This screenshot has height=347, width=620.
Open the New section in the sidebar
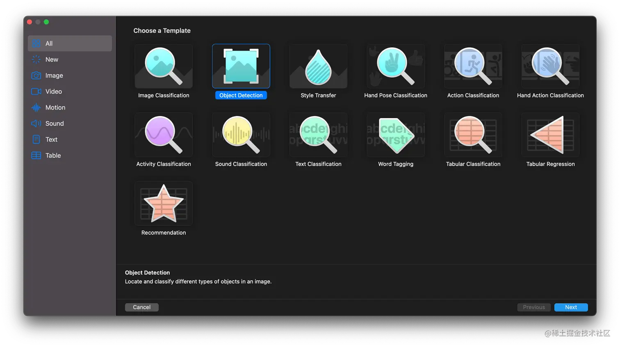(51, 59)
